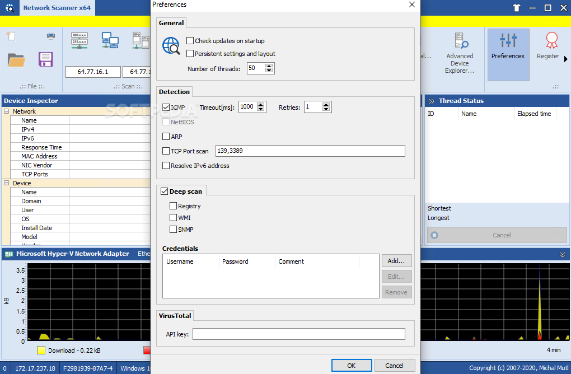Image resolution: width=571 pixels, height=374 pixels.
Task: Click the yellow Download legend swatch
Action: [x=41, y=350]
